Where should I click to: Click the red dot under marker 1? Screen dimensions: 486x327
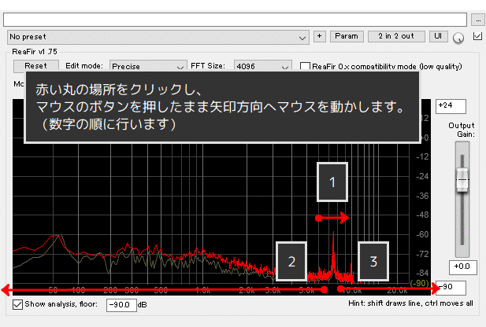tap(317, 218)
